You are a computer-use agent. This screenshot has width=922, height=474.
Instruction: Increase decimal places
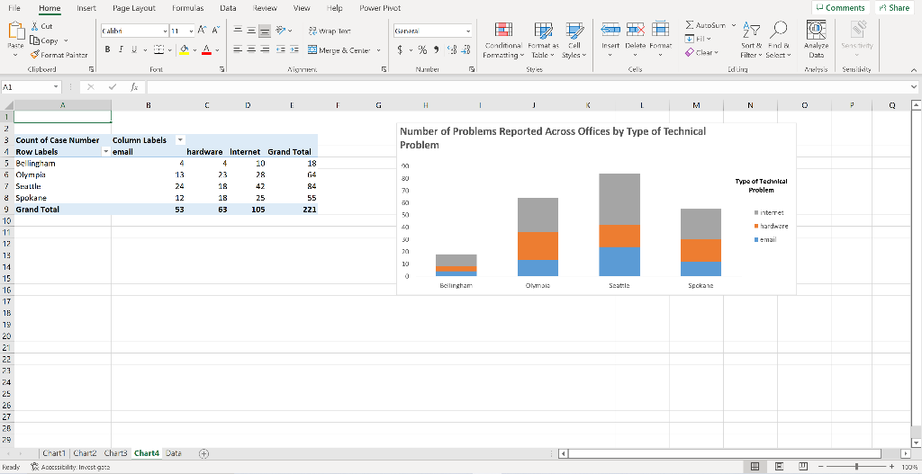[452, 50]
